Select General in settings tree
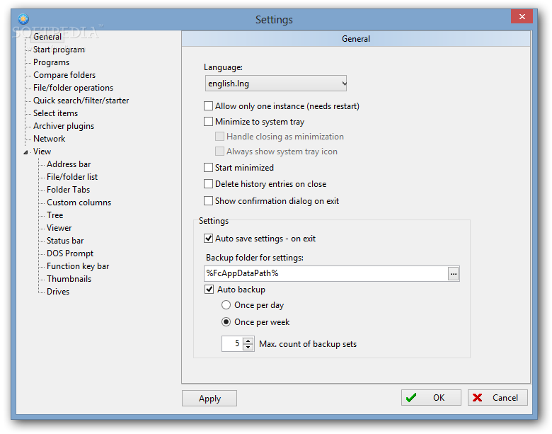Screen dimensions: 552x434 coord(47,37)
